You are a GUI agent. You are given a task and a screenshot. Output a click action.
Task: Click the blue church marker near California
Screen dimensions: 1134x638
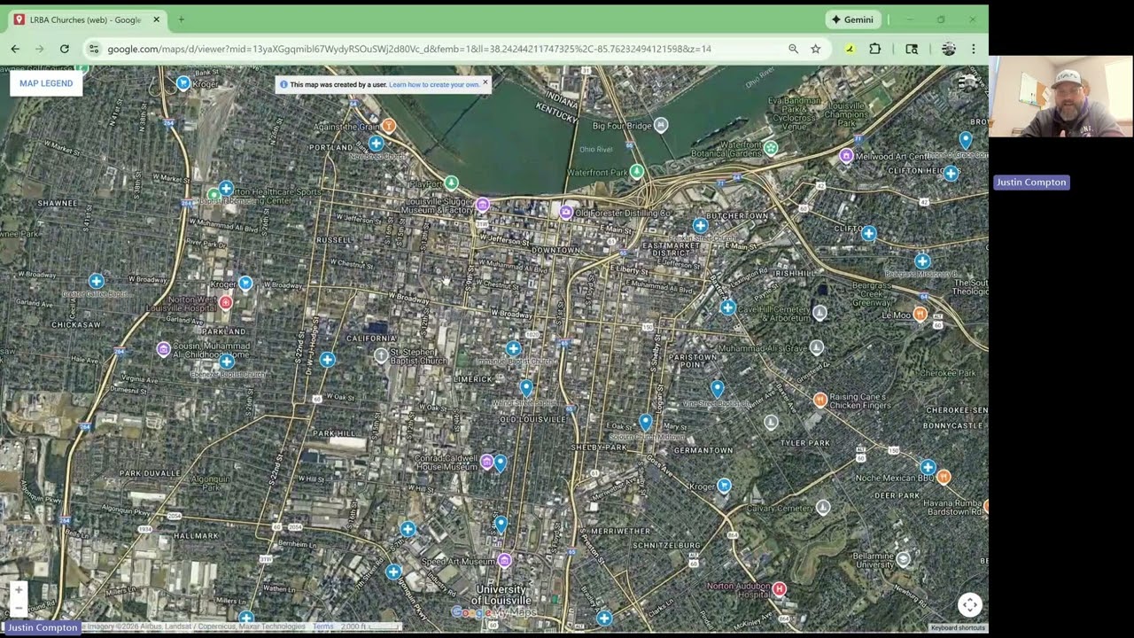tap(327, 359)
